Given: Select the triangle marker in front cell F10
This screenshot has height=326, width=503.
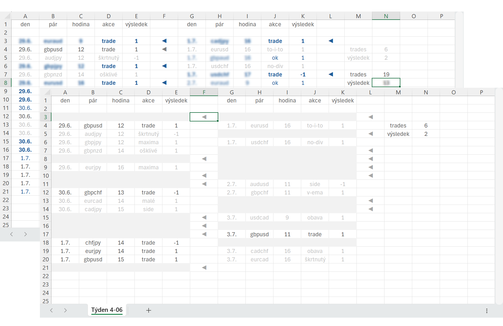Looking at the screenshot, I should click(204, 176).
